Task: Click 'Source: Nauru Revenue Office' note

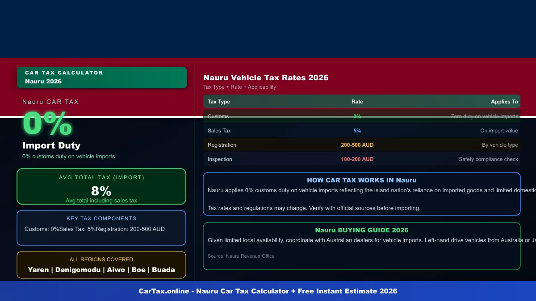Action: point(241,256)
